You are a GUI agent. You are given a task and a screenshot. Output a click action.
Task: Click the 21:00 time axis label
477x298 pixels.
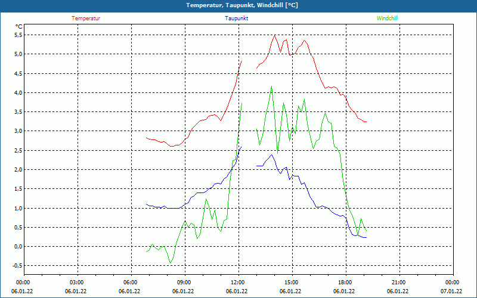(x=398, y=283)
